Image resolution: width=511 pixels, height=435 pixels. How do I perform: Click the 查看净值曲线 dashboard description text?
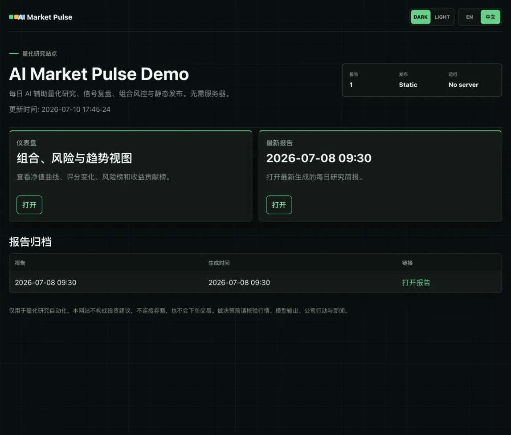point(95,177)
